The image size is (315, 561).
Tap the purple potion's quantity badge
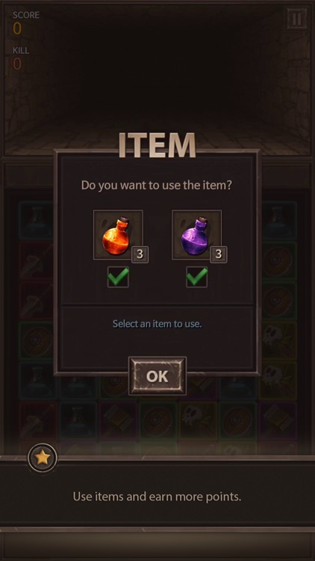219,254
